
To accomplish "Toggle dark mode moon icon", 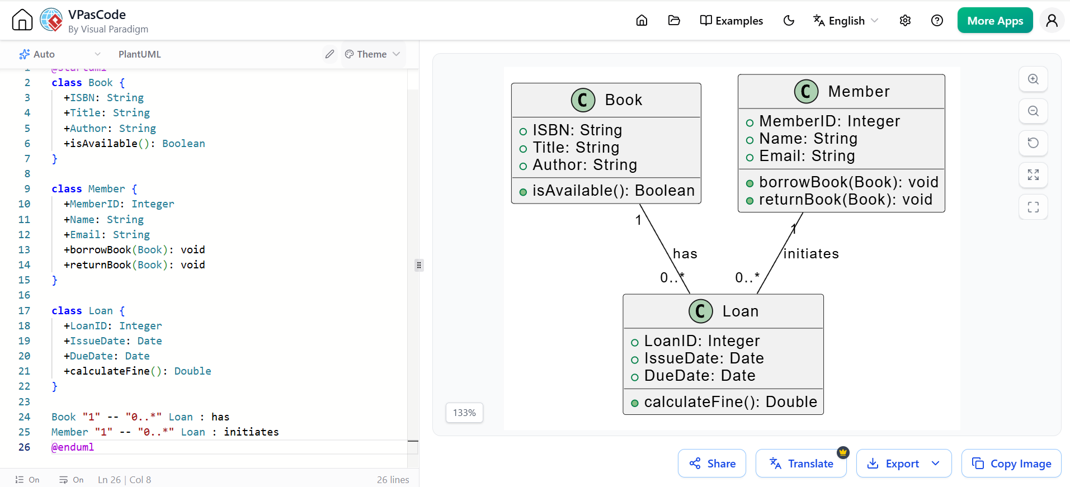I will 789,21.
